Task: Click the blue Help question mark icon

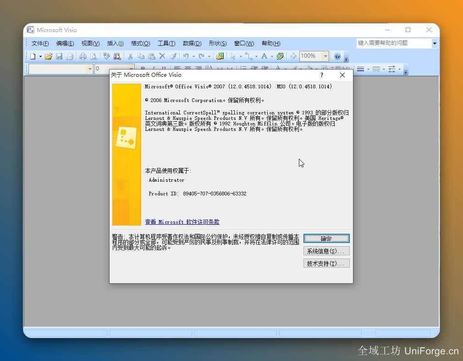Action: [x=337, y=56]
